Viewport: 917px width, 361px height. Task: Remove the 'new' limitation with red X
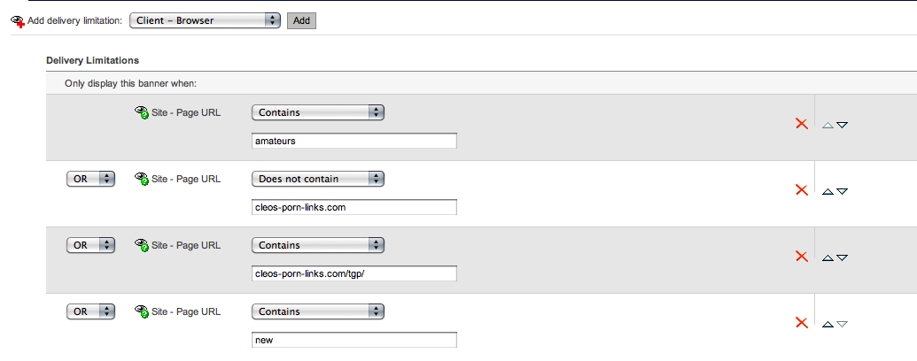[x=802, y=323]
